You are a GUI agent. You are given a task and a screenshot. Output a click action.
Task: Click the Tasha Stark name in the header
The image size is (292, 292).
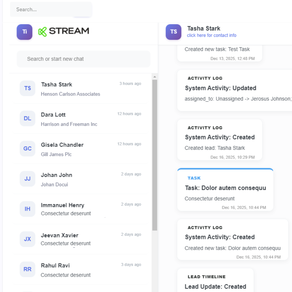pos(204,29)
